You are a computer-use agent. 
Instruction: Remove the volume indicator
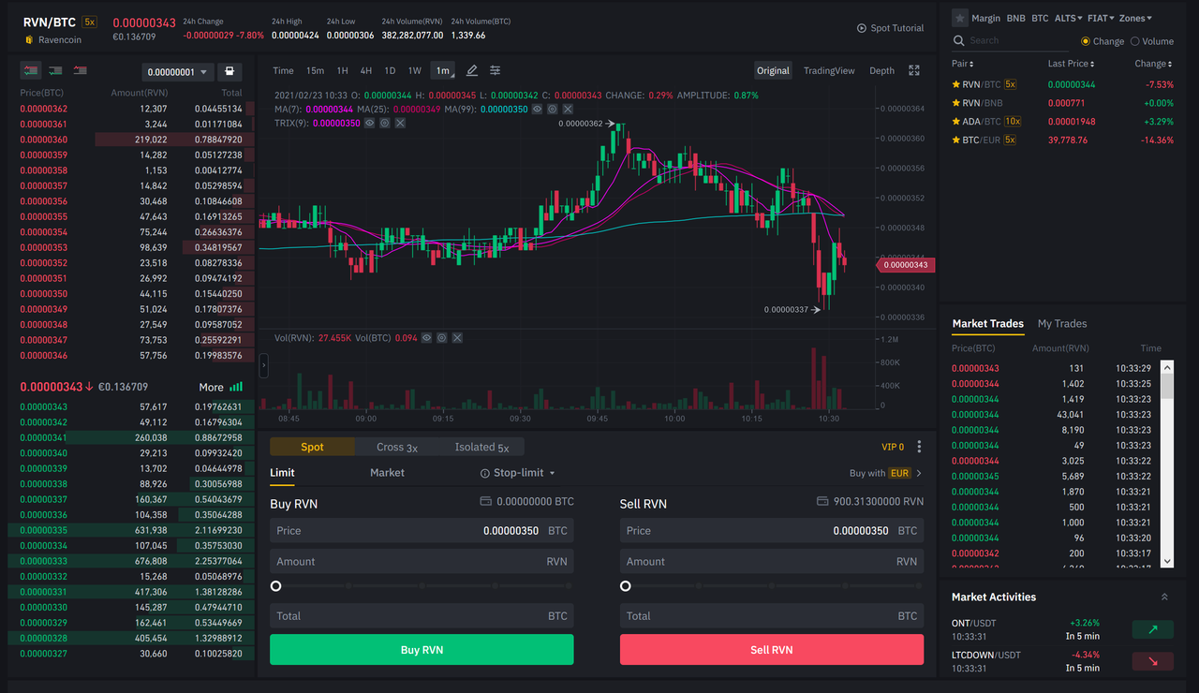[x=457, y=338]
